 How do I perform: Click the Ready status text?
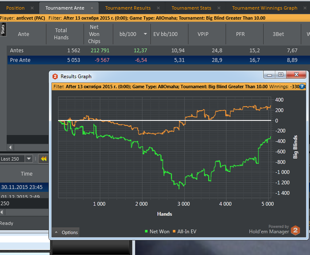point(7,224)
